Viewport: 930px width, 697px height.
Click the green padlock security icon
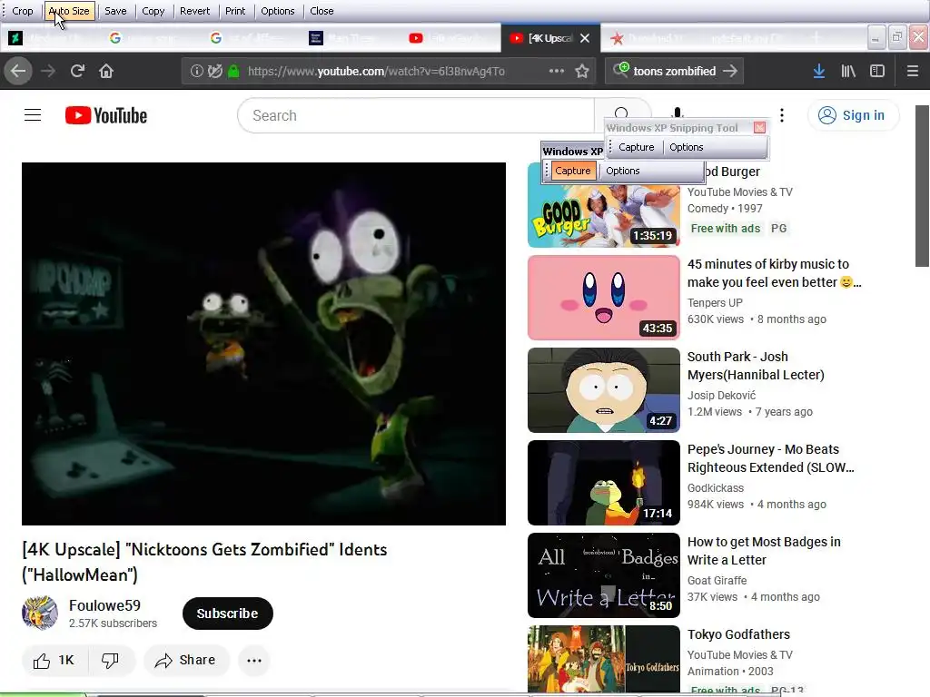tap(233, 71)
